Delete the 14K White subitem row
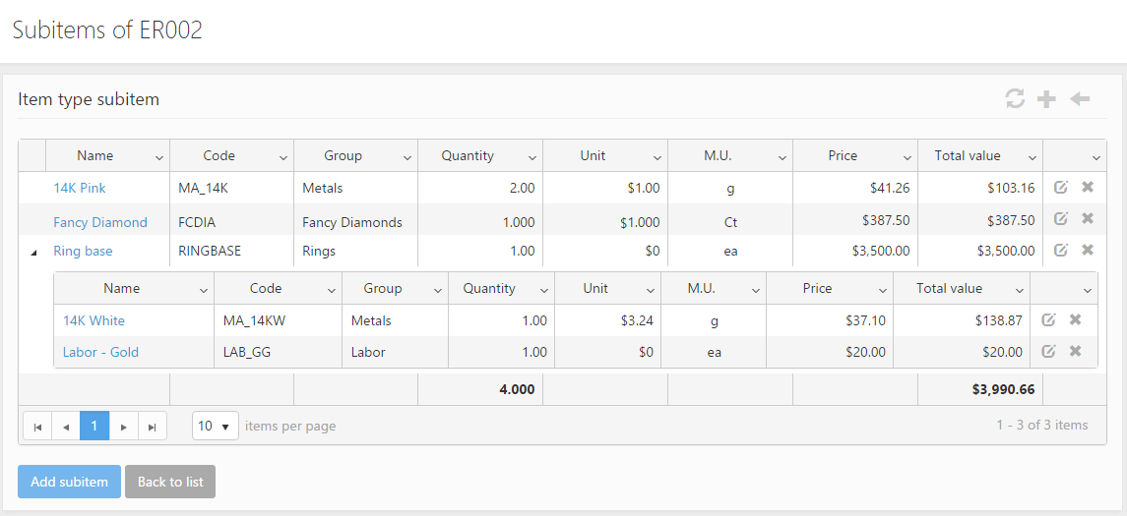The height and width of the screenshot is (516, 1127). (x=1076, y=319)
